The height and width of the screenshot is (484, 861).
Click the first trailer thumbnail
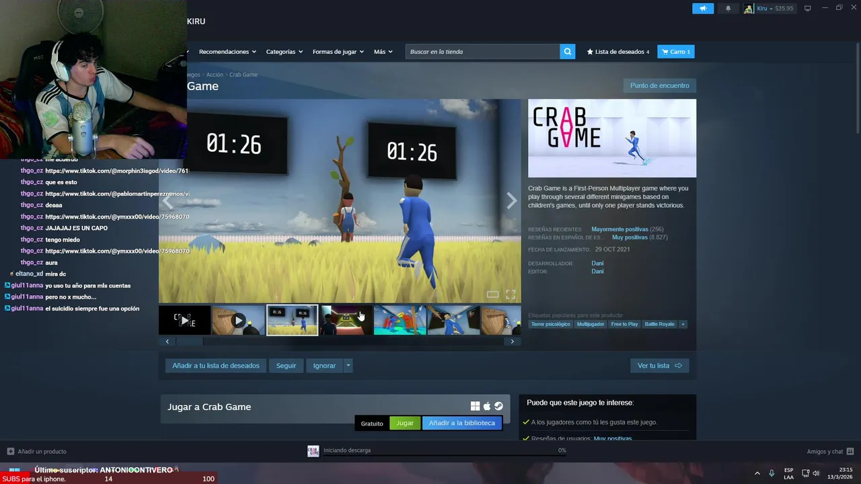pyautogui.click(x=185, y=321)
